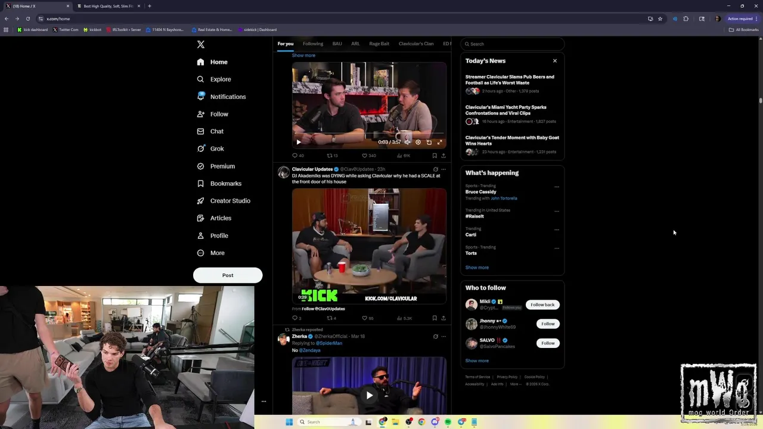Open the Pub Beers and Football news story
Screen dimensions: 763x429
(510, 80)
